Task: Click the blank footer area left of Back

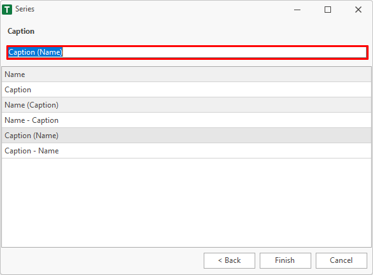Action: coord(102,260)
